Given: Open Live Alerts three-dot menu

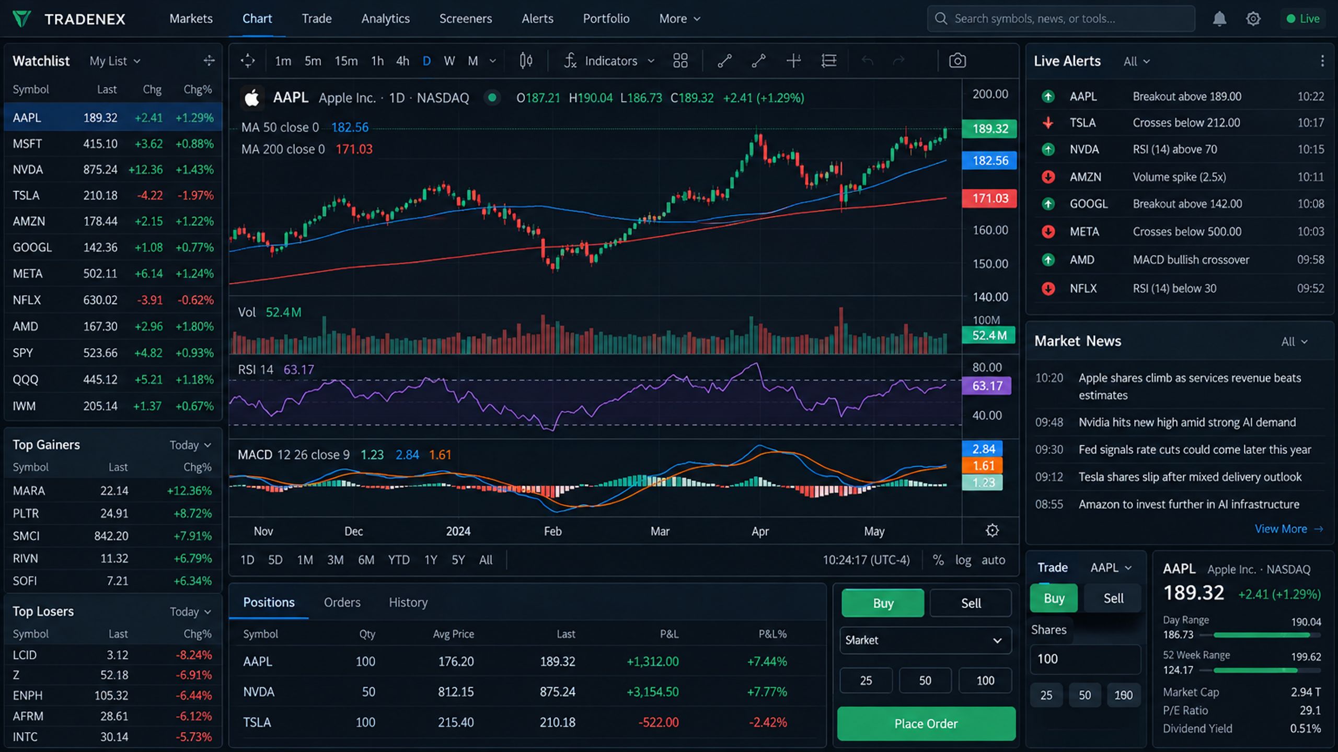Looking at the screenshot, I should (1322, 61).
